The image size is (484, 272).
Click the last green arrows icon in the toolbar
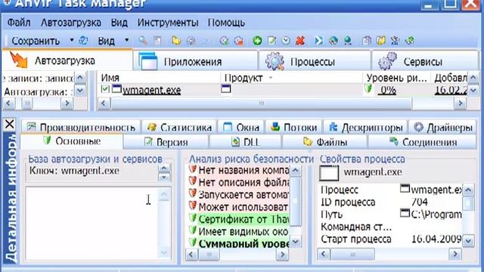pyautogui.click(x=410, y=41)
